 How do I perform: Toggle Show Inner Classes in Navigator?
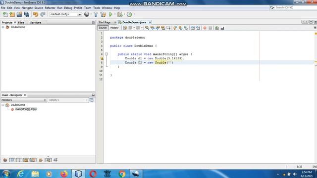33,160
